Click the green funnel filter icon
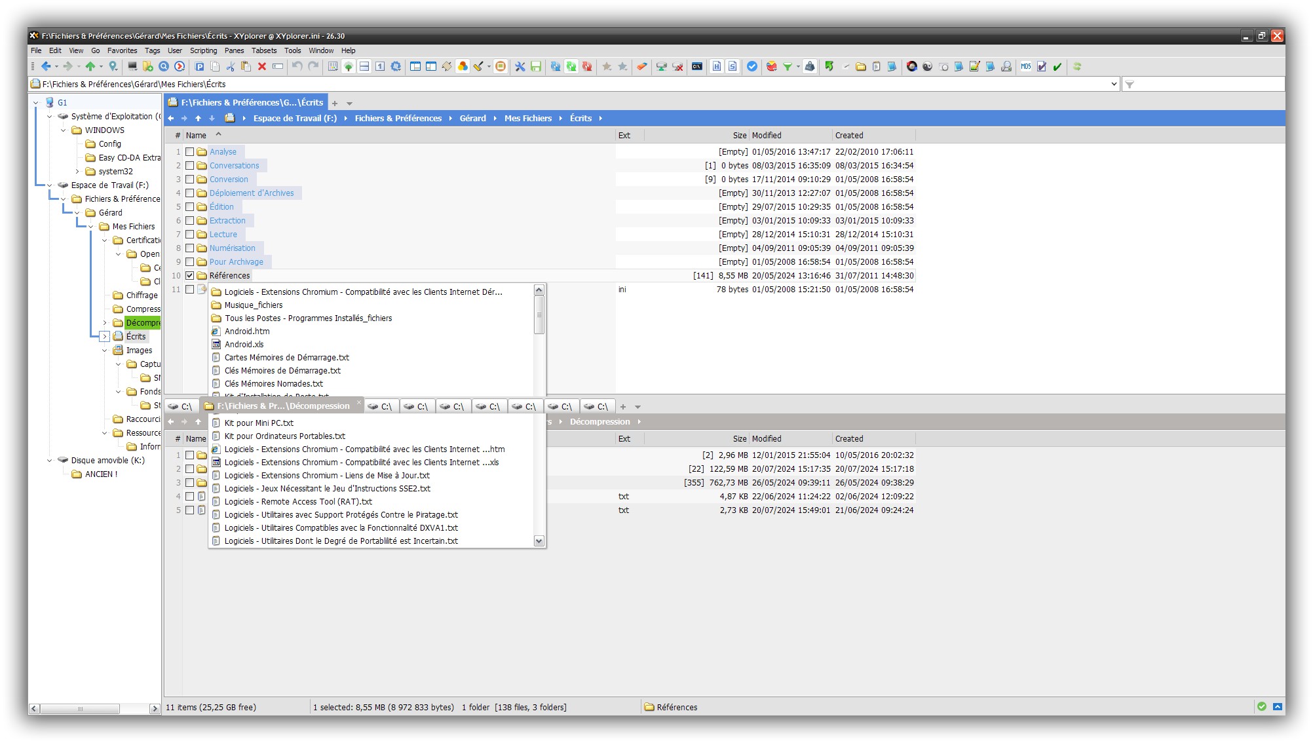Image resolution: width=1313 pixels, height=743 pixels. [788, 66]
